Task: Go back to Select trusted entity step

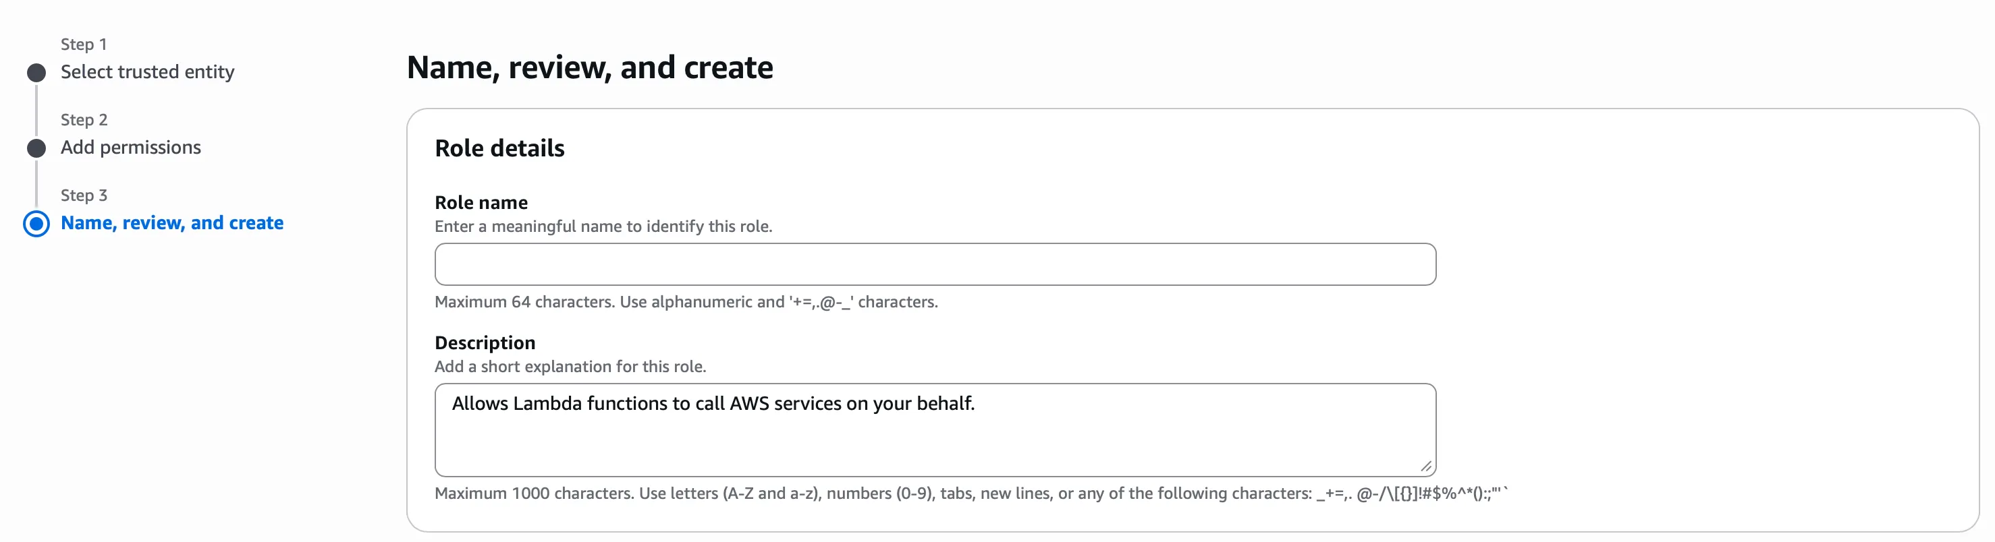Action: 147,72
